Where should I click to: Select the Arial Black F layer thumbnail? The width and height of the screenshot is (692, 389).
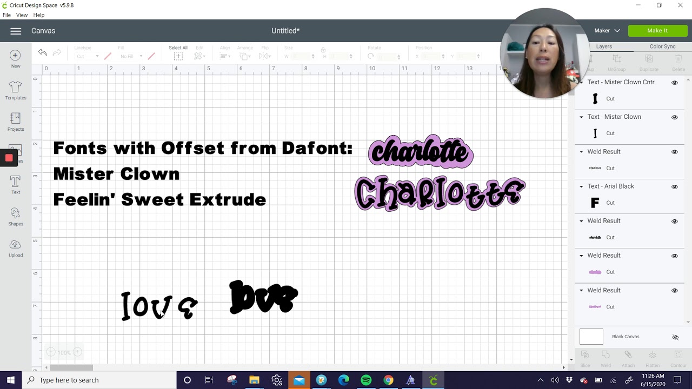coord(595,203)
